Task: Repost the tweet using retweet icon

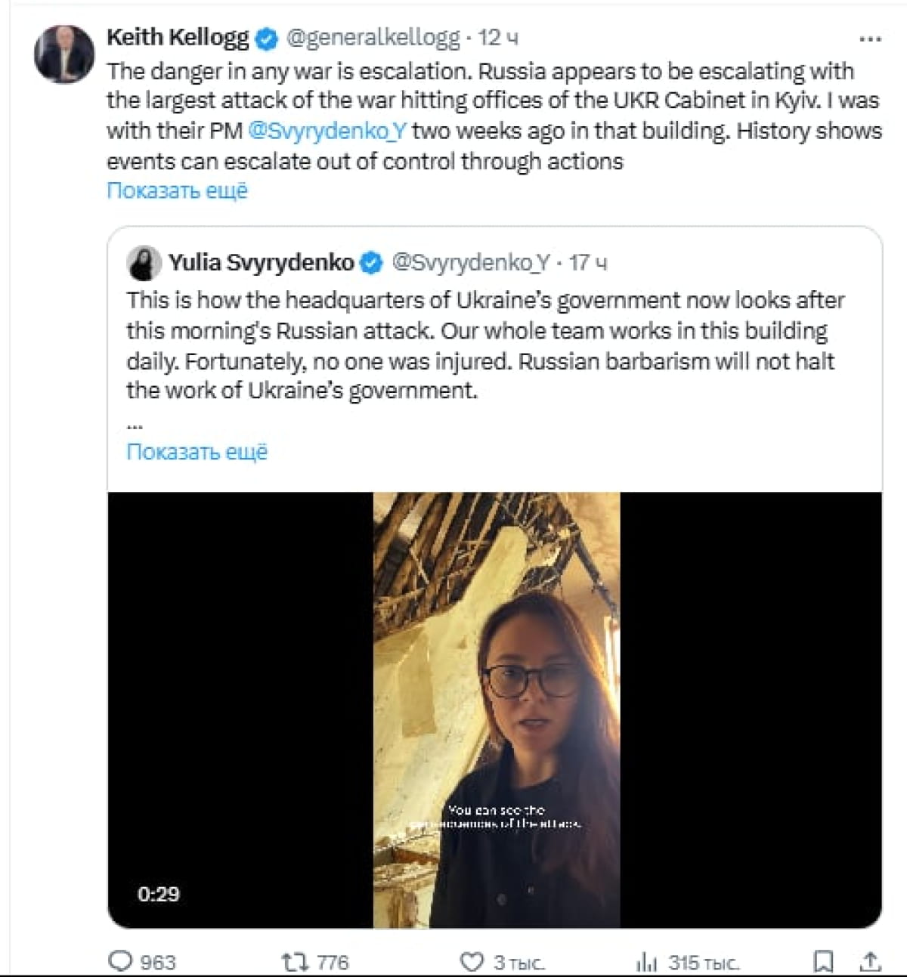Action: point(294,961)
